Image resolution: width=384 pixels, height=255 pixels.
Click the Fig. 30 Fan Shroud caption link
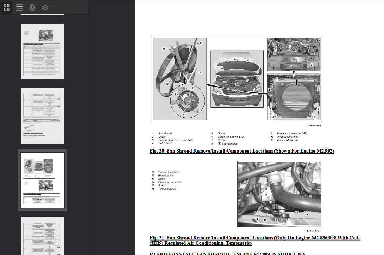[242, 151]
